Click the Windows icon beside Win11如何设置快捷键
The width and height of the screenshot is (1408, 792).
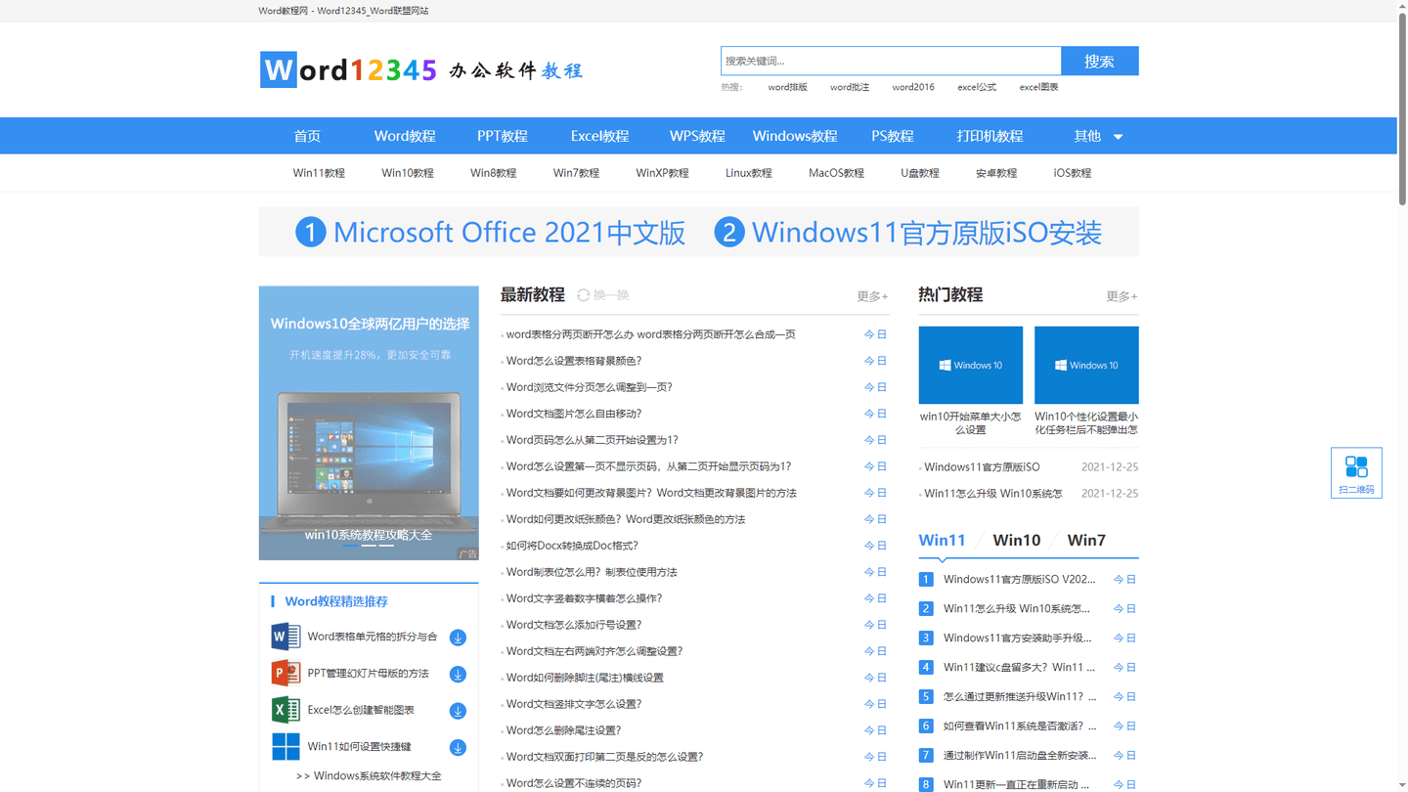(x=286, y=746)
